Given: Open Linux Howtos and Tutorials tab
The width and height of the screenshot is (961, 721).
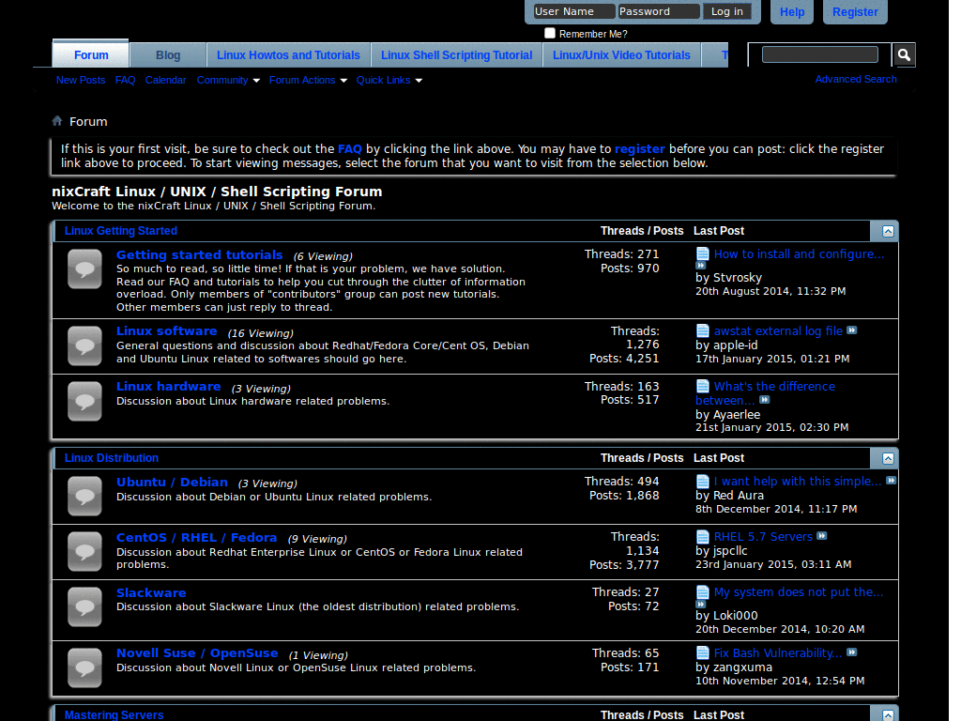Looking at the screenshot, I should 288,55.
